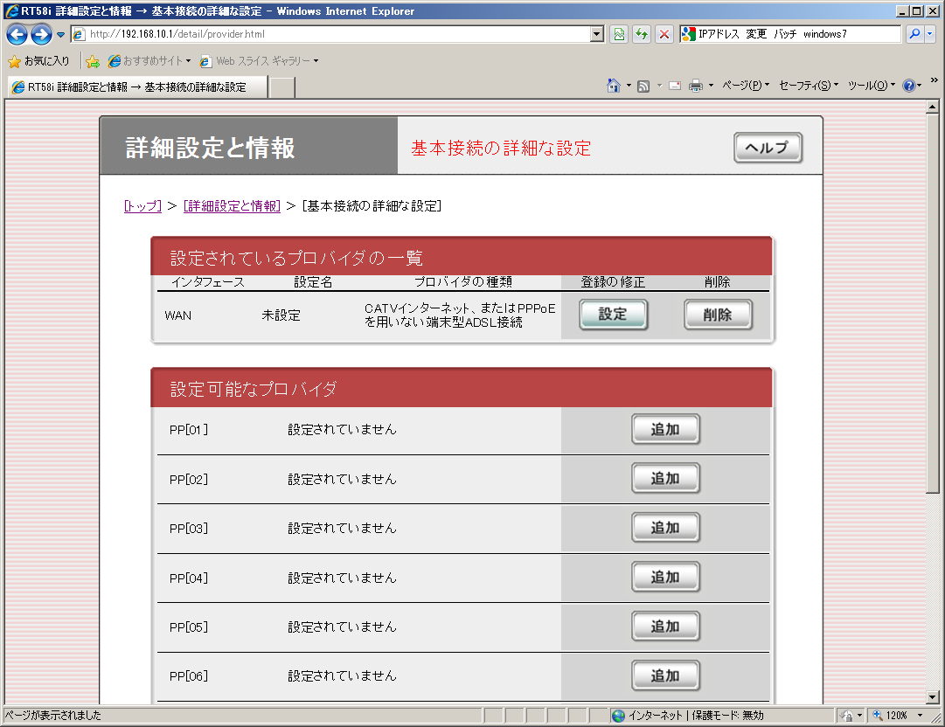Click 追加 button for PP[04]

665,577
